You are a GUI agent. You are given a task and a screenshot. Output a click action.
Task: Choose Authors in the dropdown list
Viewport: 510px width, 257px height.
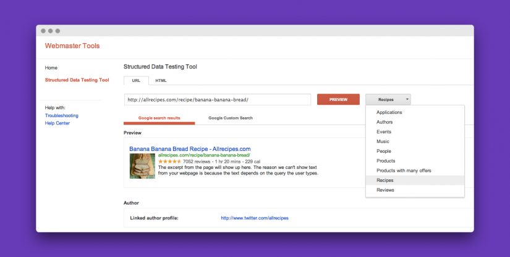click(385, 122)
